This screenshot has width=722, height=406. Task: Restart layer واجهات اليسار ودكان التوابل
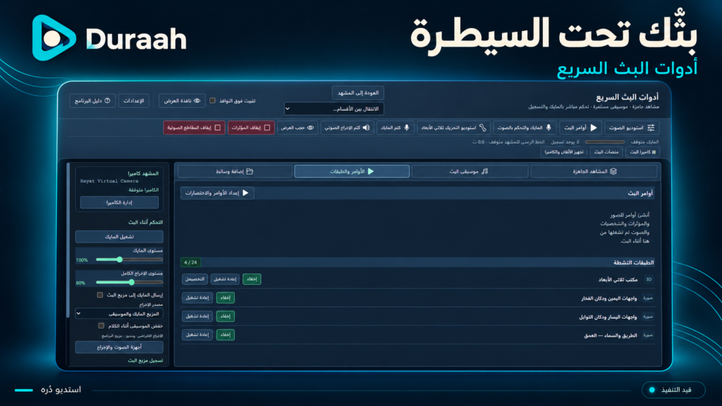(197, 316)
